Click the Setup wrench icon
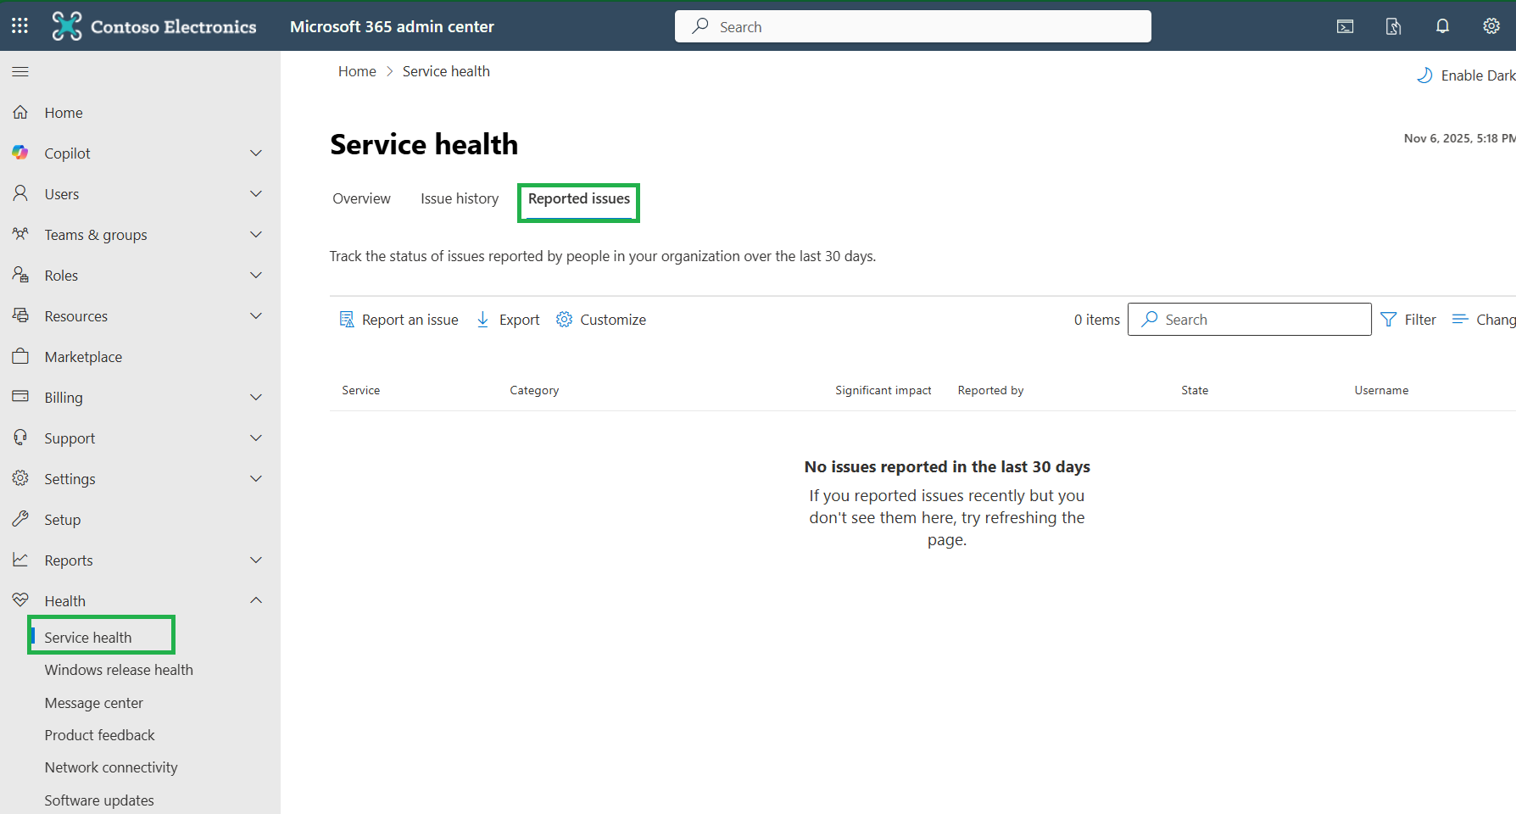This screenshot has width=1516, height=814. pyautogui.click(x=20, y=519)
